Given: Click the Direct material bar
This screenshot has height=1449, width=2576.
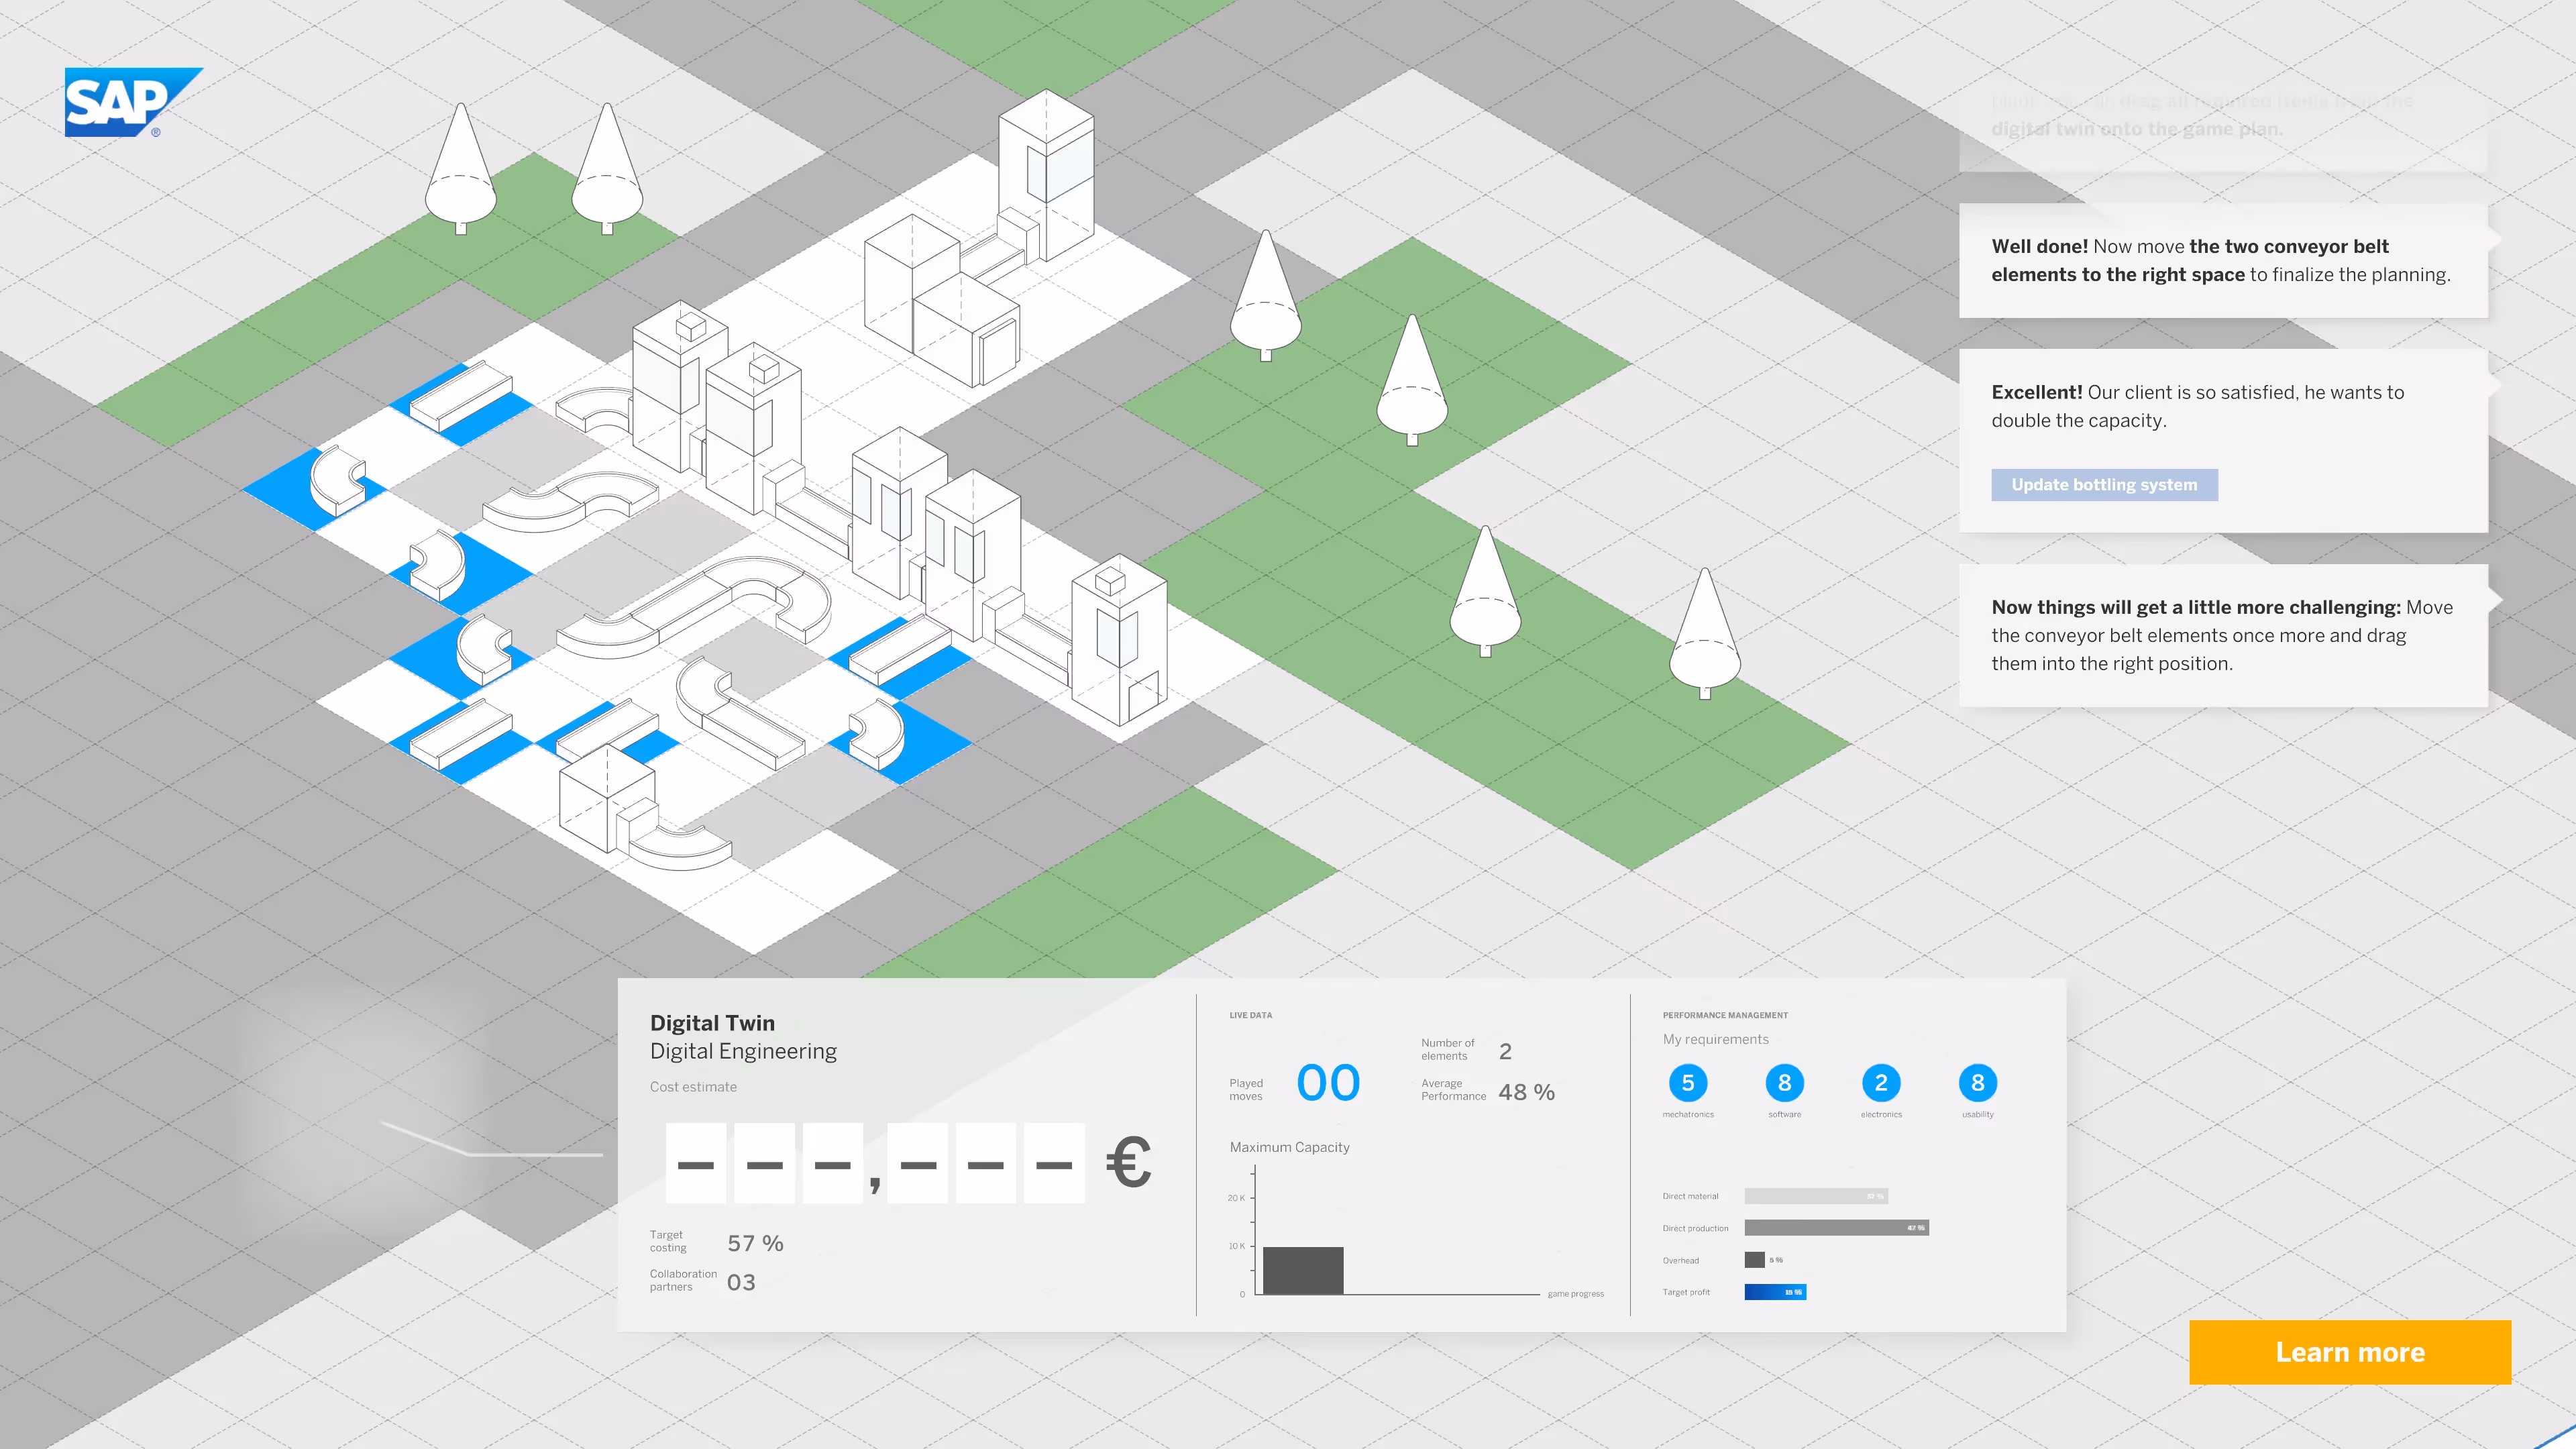Looking at the screenshot, I should (1816, 1196).
